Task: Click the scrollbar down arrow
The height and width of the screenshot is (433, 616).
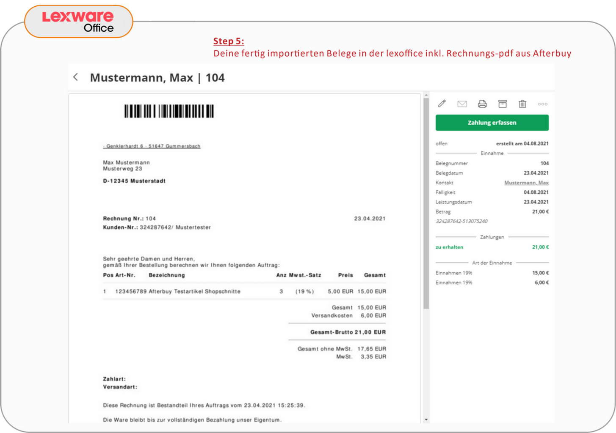Action: click(x=426, y=419)
